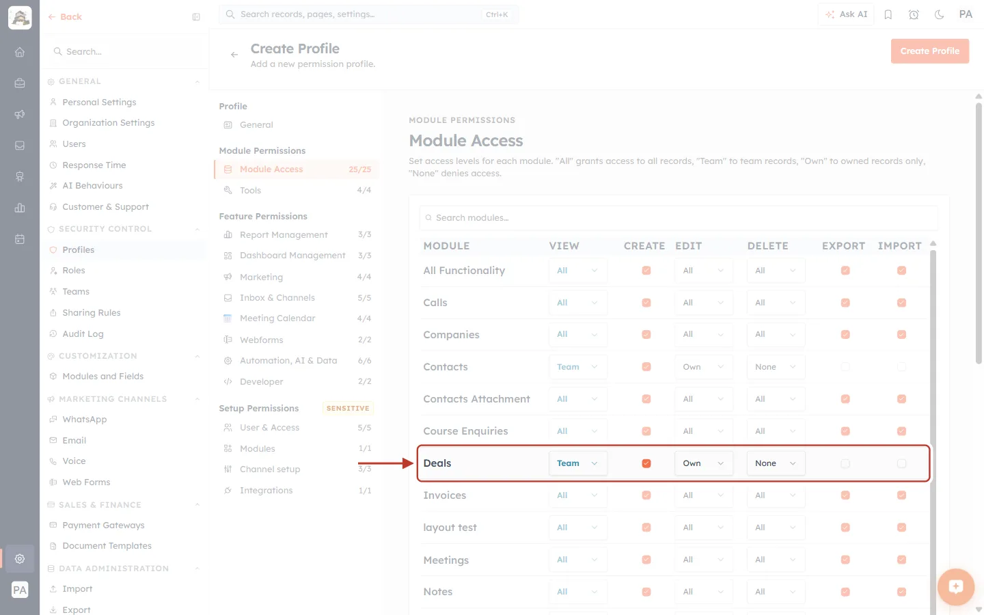Open the inbox icon in left rail
The width and height of the screenshot is (984, 615).
coord(20,146)
